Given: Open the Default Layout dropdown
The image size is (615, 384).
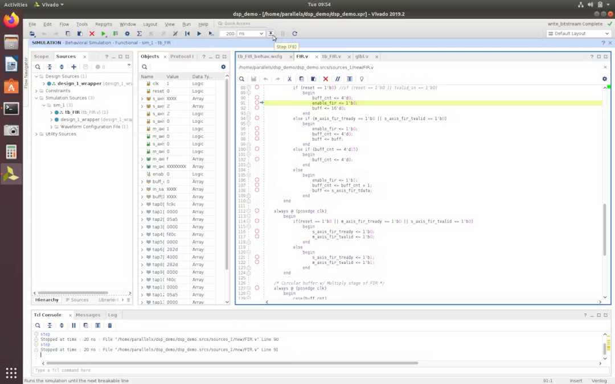Looking at the screenshot, I should point(579,34).
